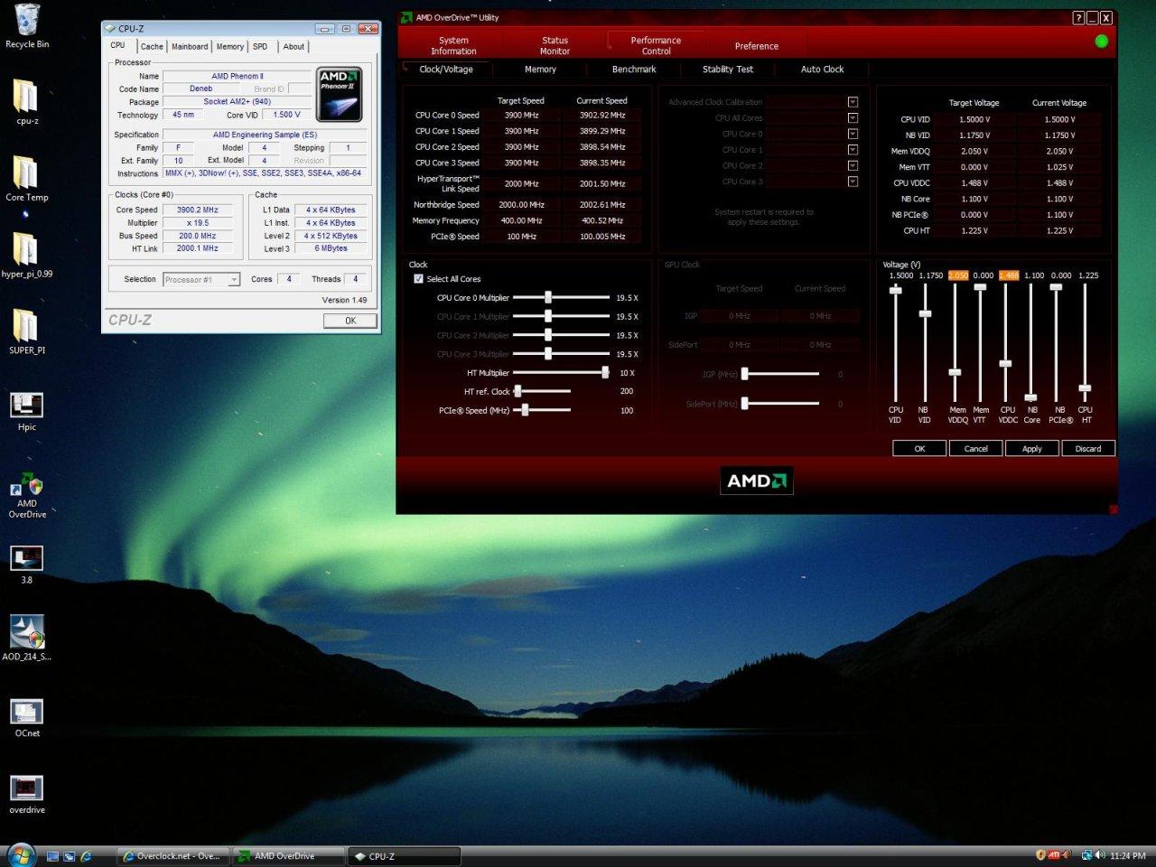This screenshot has width=1156, height=867.
Task: Select the overdrive image file icon
Action: pos(27,795)
